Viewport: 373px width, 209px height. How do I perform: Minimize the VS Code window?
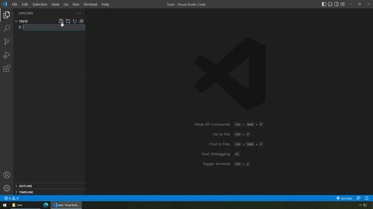[350, 4]
